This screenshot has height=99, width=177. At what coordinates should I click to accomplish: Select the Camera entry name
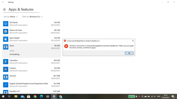coord(13,68)
